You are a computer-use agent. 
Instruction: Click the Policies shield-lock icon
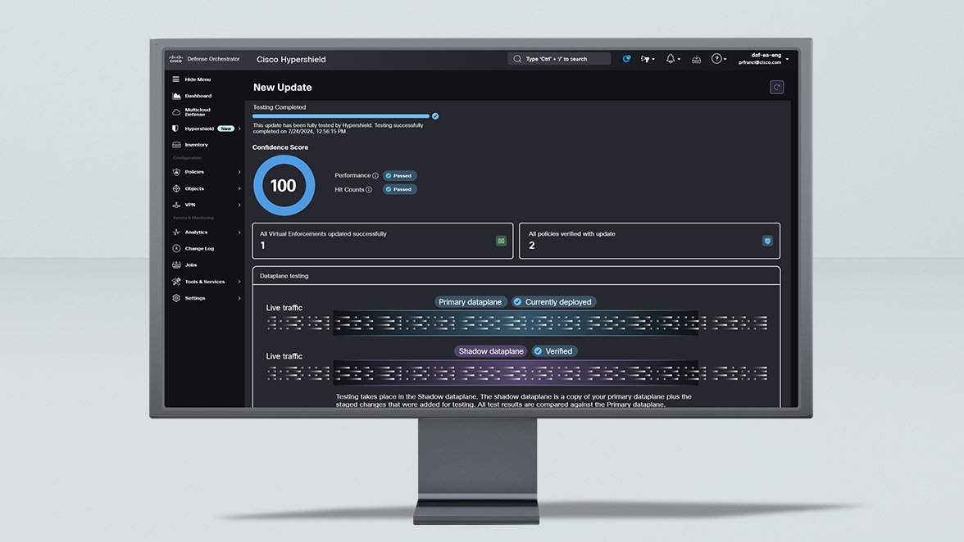click(x=176, y=172)
